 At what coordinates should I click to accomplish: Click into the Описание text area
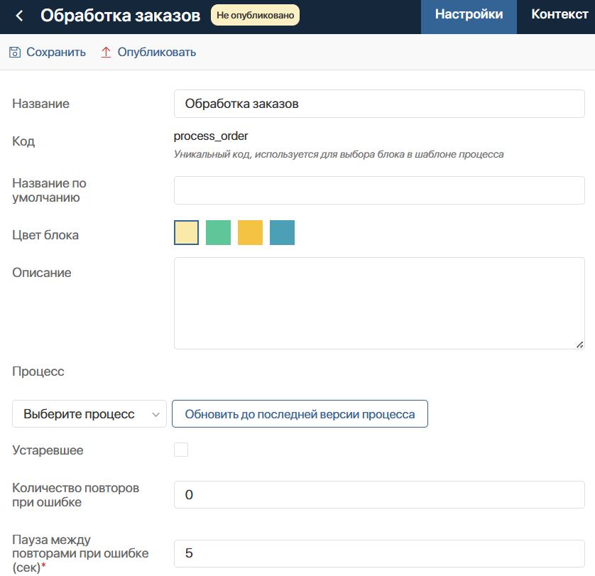point(379,303)
